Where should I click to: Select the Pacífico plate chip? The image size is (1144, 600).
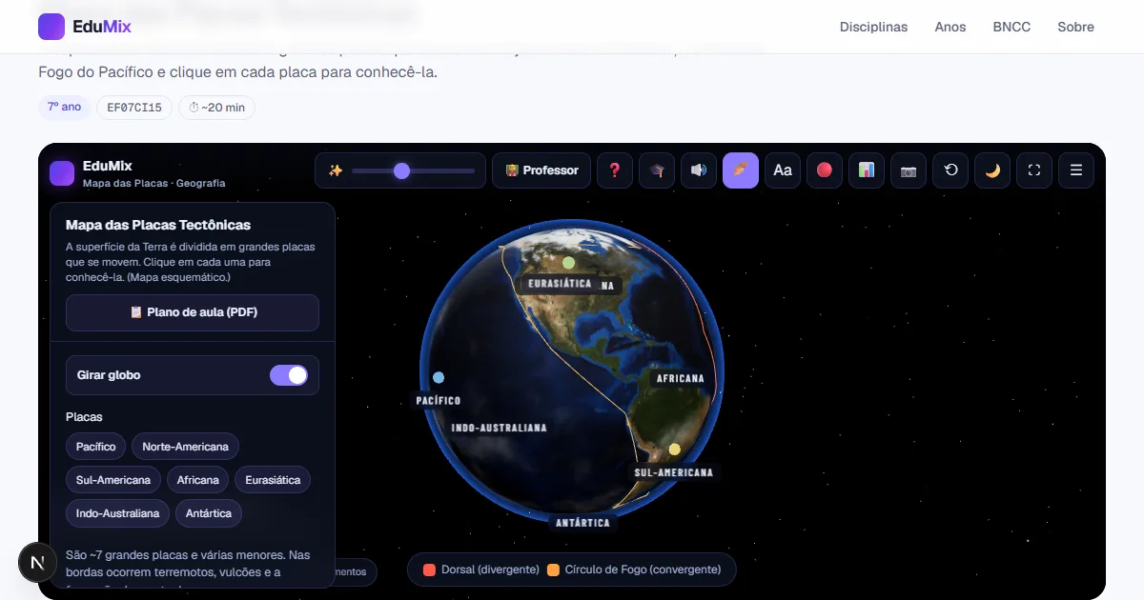[96, 447]
